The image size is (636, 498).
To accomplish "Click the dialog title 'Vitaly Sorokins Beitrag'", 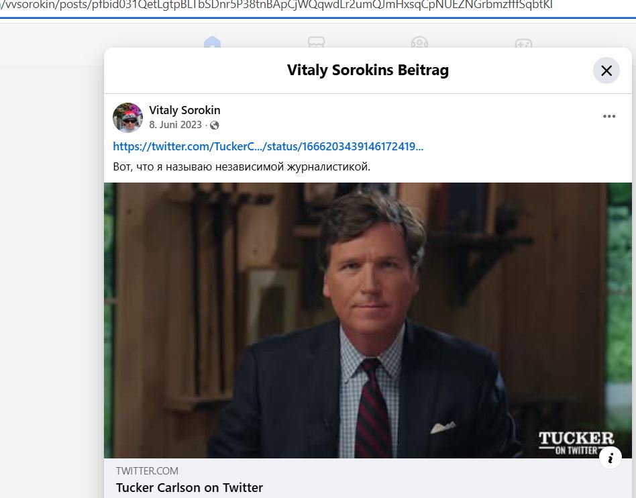I will coord(368,70).
